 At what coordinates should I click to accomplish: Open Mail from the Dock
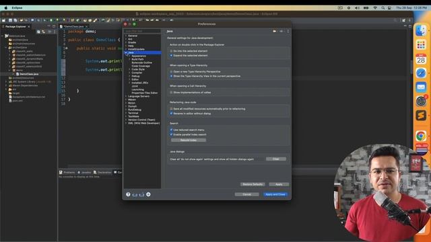tap(421, 87)
